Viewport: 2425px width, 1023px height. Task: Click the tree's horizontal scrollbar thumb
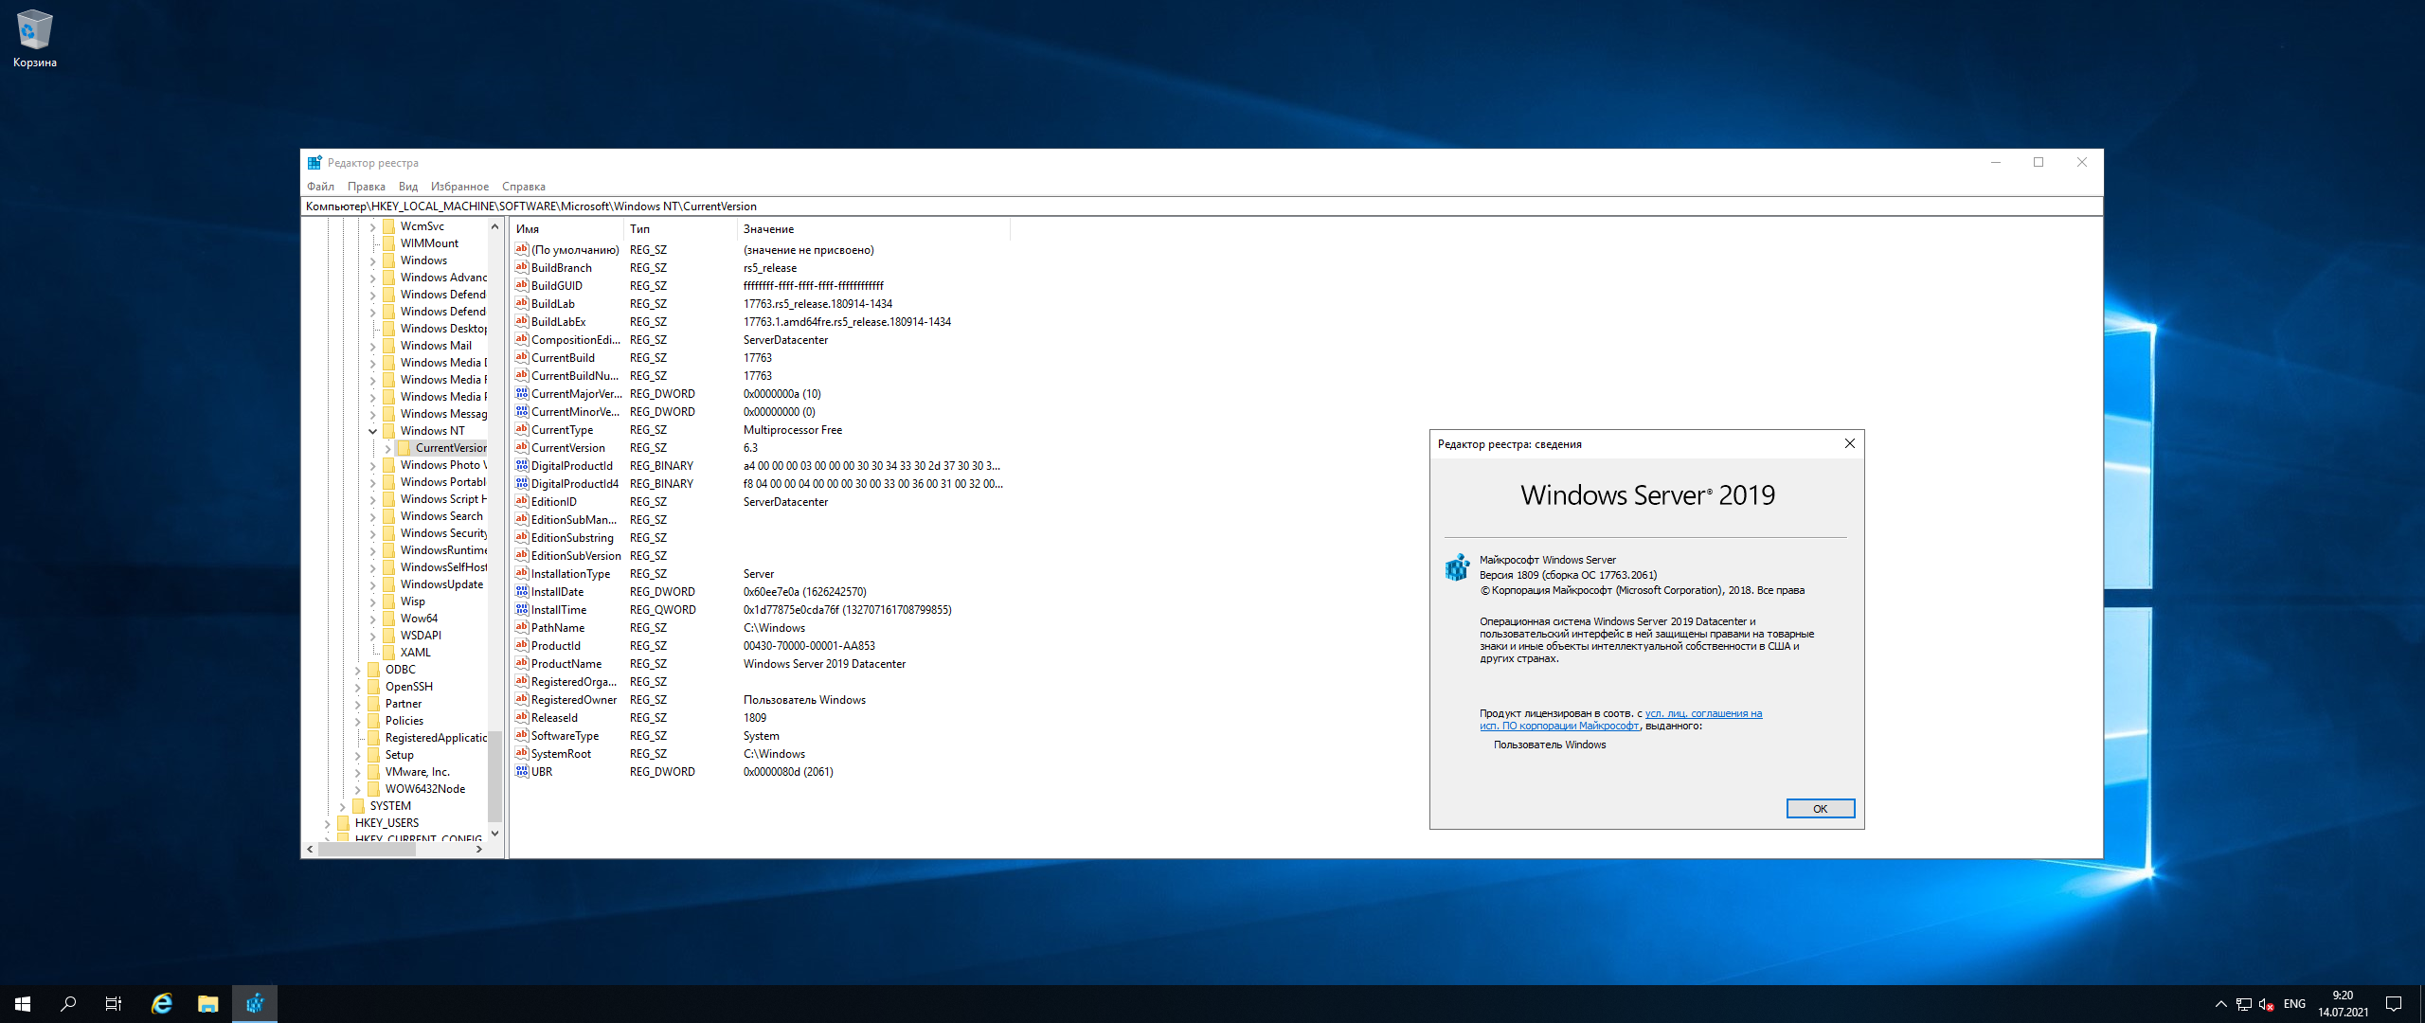click(368, 850)
